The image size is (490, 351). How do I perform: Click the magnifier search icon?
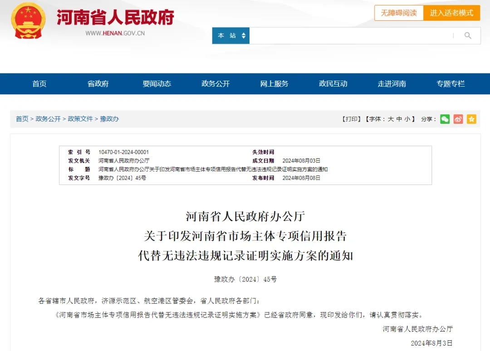pyautogui.click(x=468, y=36)
